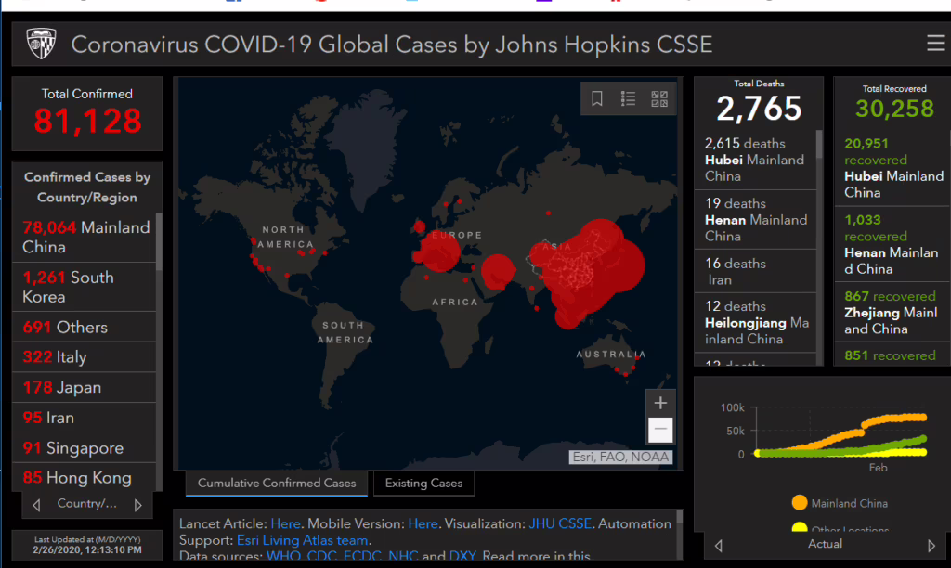Click the red case circle over Italy
The image size is (951, 568).
coord(439,252)
